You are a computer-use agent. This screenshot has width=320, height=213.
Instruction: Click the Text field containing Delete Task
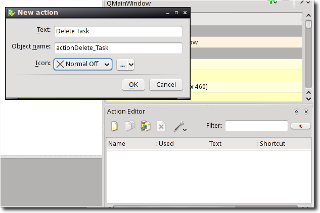tap(118, 31)
